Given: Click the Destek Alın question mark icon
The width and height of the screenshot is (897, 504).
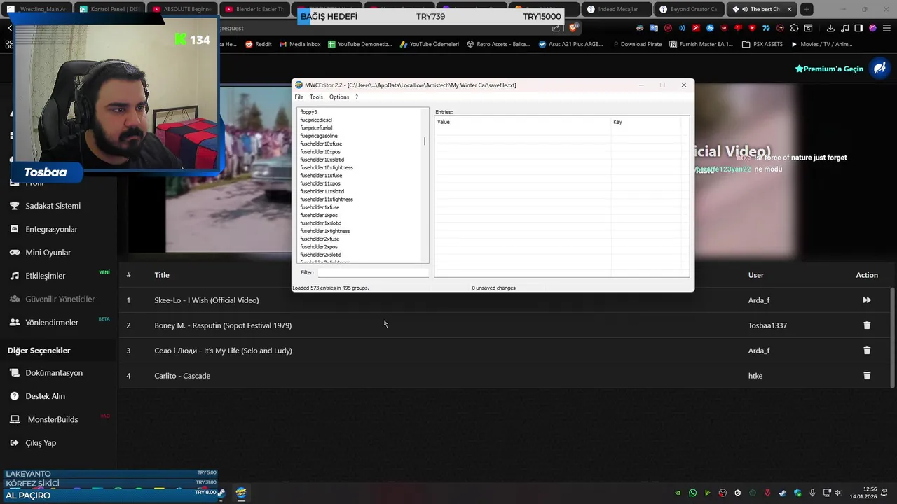Looking at the screenshot, I should (x=14, y=396).
